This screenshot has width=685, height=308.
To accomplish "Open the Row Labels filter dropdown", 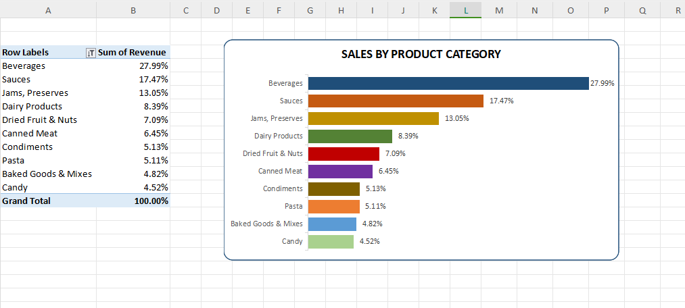I will pos(91,53).
